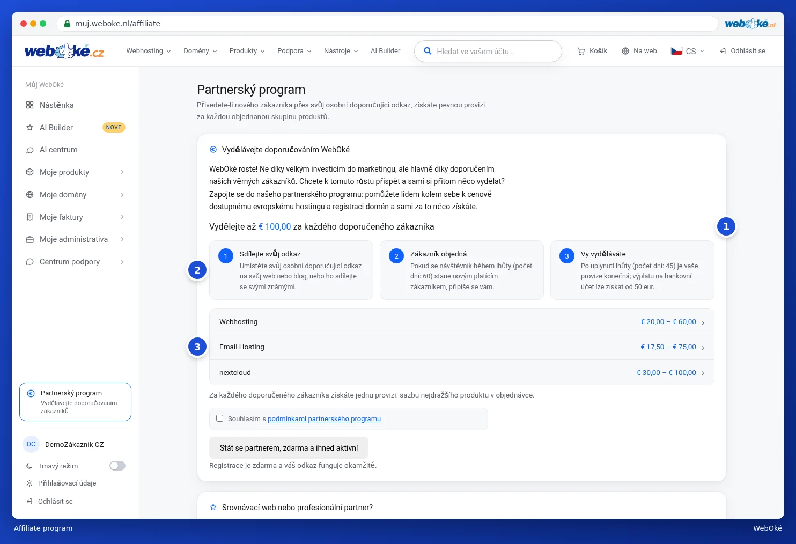This screenshot has height=544, width=796.
Task: Click Stát se partnerem, zdarma a ihned aktivní
Action: tap(289, 448)
